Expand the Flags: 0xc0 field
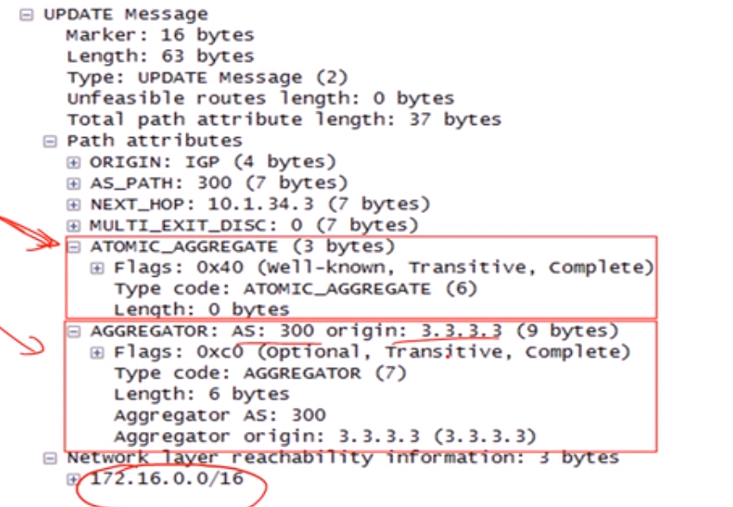This screenshot has width=733, height=507. 97,353
